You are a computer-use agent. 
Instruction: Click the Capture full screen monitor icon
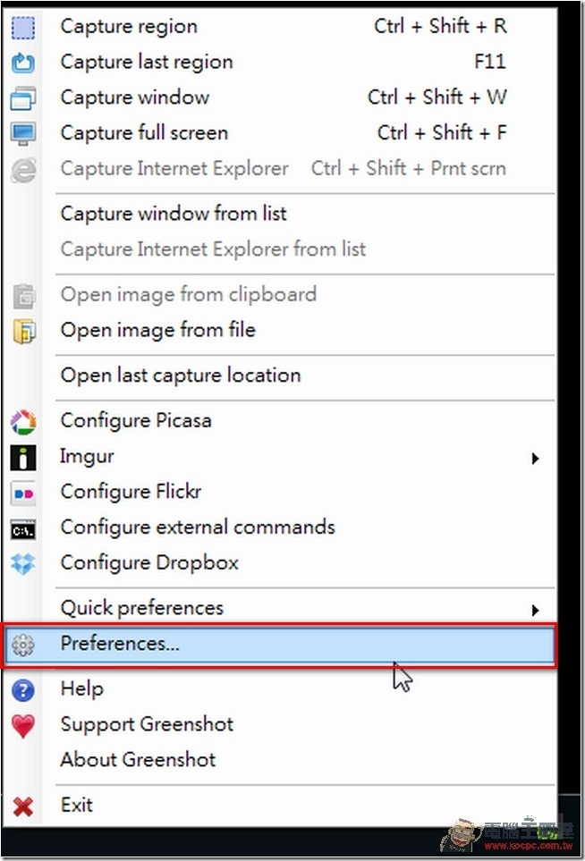point(23,133)
